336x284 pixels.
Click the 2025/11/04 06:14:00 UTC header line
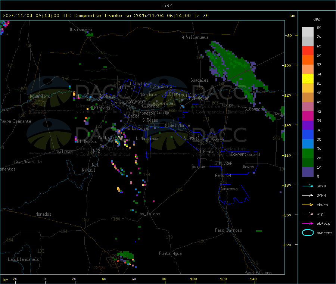[106, 16]
